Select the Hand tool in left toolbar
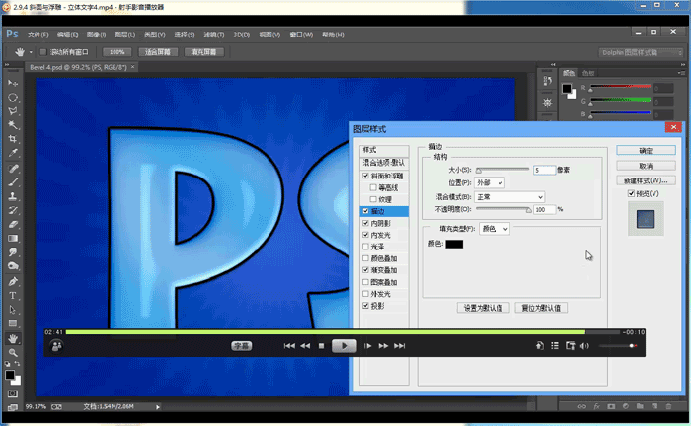 12,338
